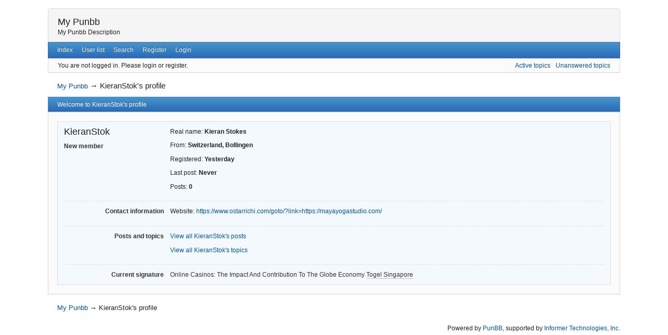
Task: Open the ostarrichi.com website link
Action: pyautogui.click(x=289, y=211)
